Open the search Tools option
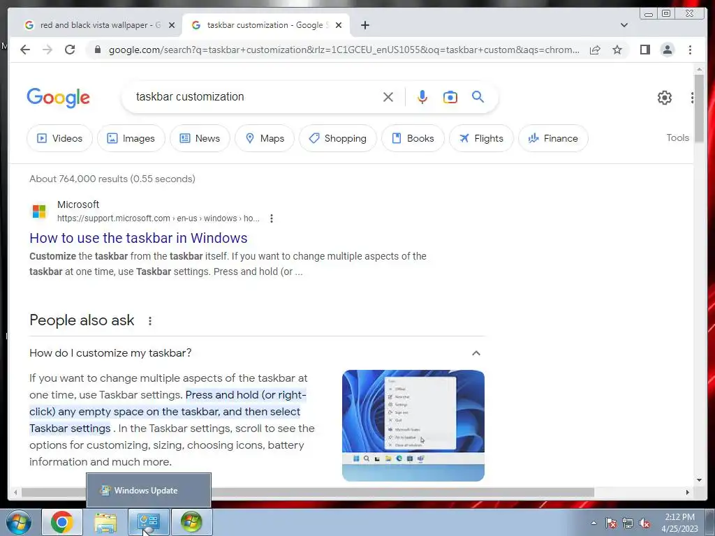This screenshot has width=715, height=536. [x=677, y=137]
